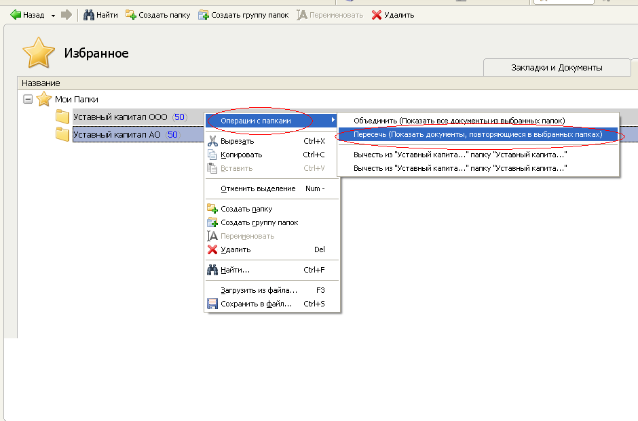Click the large Избранное star icon
Screen dimensions: 638x421
click(x=39, y=53)
